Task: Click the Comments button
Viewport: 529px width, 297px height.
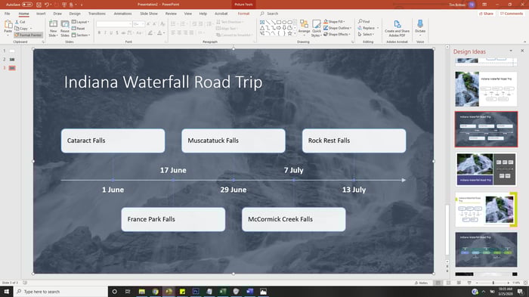Action: (512, 14)
